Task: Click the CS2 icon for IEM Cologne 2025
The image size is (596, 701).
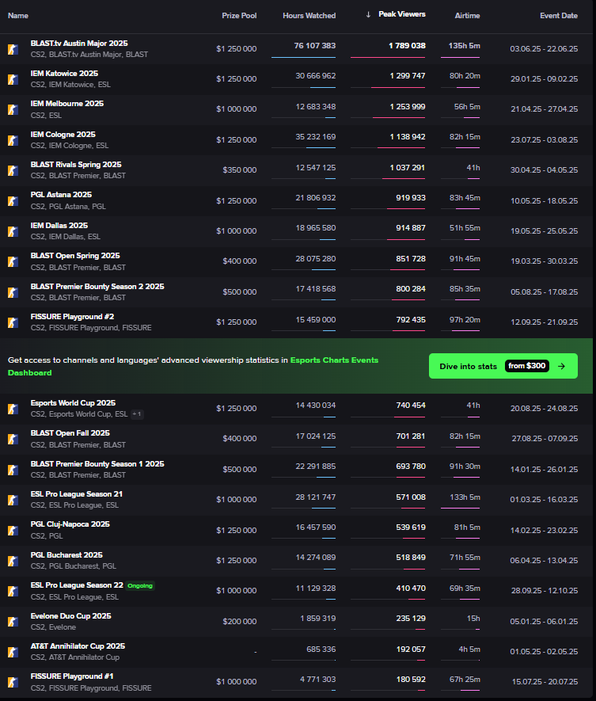Action: point(13,140)
